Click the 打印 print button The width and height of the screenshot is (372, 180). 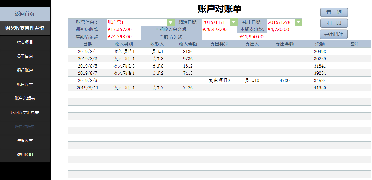click(334, 23)
